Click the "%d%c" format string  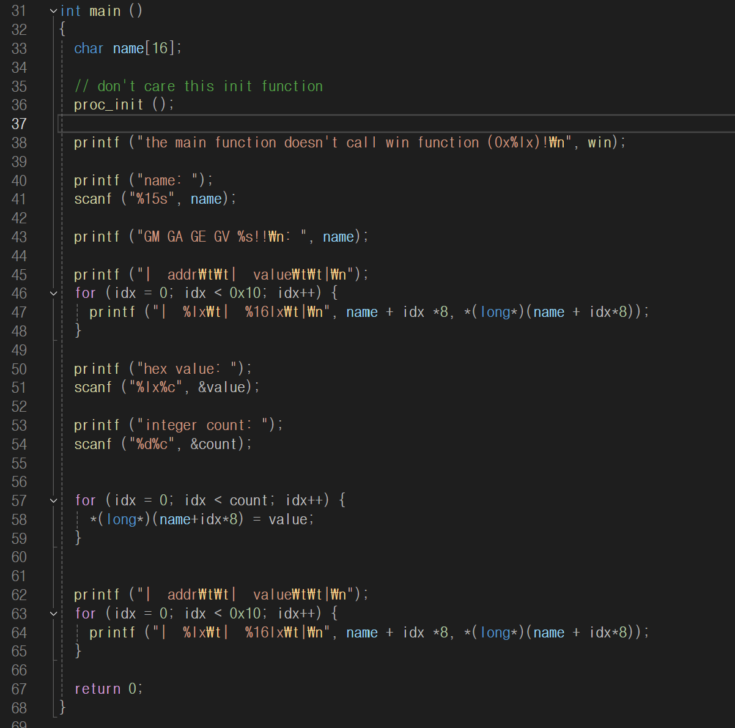152,444
